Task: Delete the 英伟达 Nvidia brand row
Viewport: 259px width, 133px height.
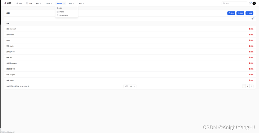Action: [x=251, y=52]
